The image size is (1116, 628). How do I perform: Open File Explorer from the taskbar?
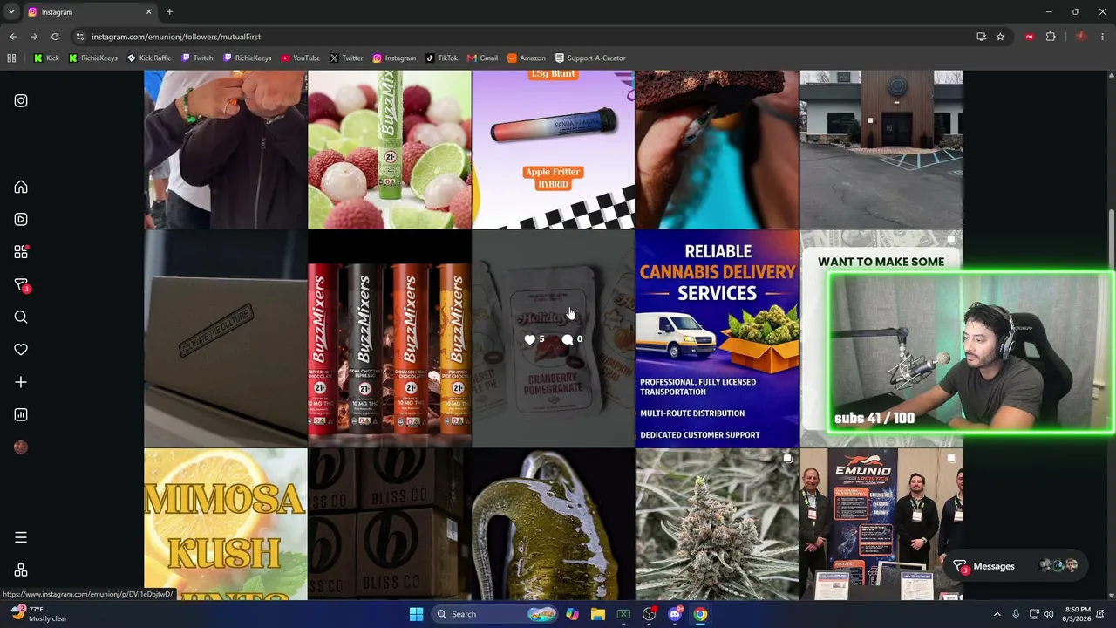[x=597, y=614]
